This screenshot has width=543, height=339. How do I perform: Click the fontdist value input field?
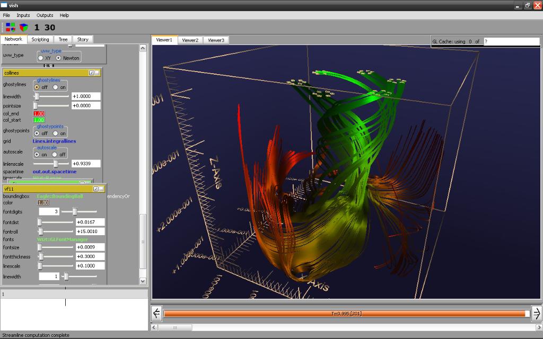90,222
